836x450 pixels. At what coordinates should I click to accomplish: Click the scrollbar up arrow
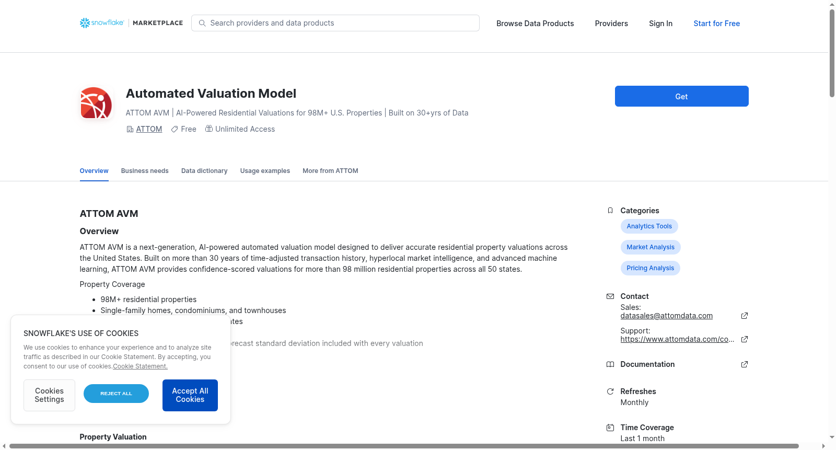(832, 4)
